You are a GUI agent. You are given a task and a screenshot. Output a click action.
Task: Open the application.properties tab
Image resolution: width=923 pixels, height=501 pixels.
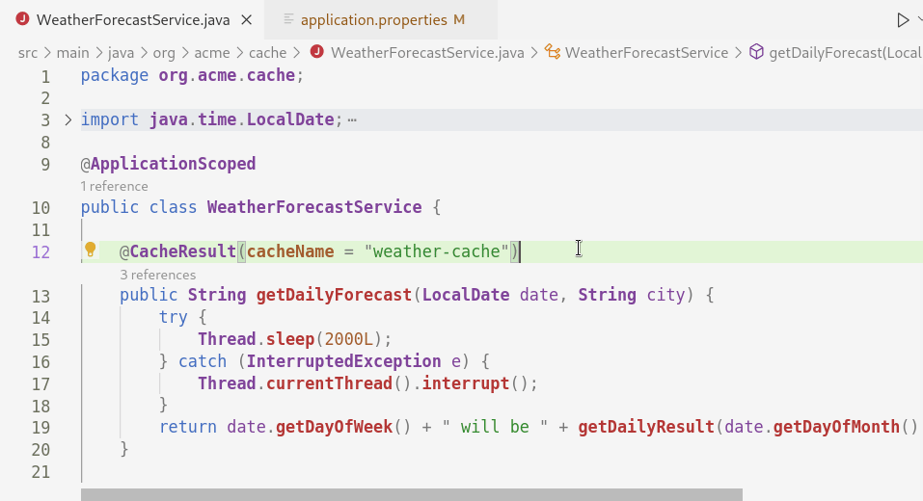click(374, 20)
